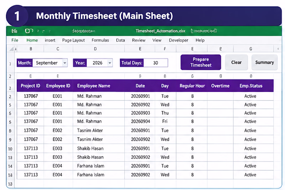This screenshot has height=190, width=285.
Task: Click the Summary button
Action: pyautogui.click(x=264, y=62)
